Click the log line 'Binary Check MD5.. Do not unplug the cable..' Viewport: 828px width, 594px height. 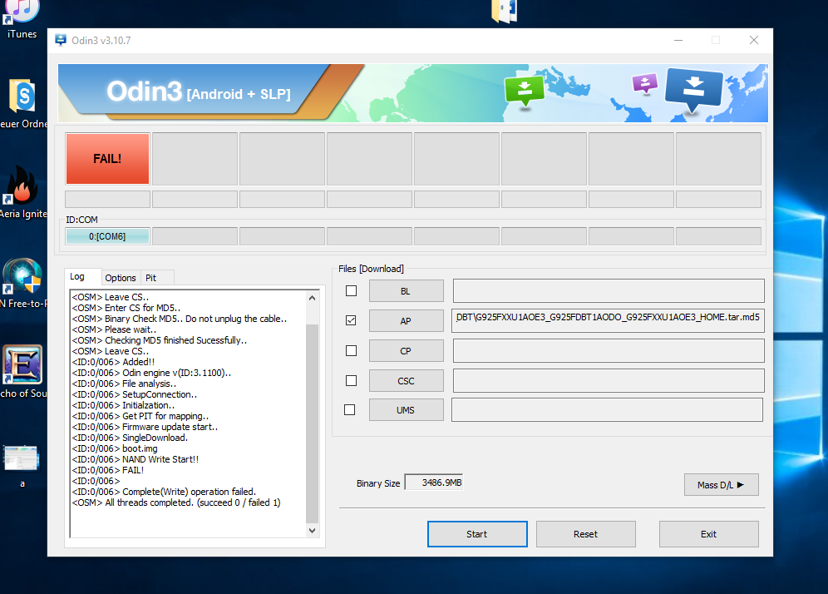tap(180, 319)
